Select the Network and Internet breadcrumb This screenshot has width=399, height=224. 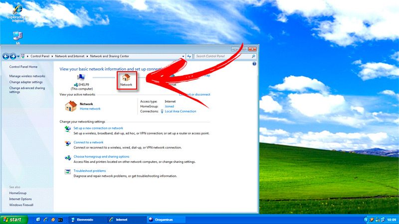(x=70, y=56)
